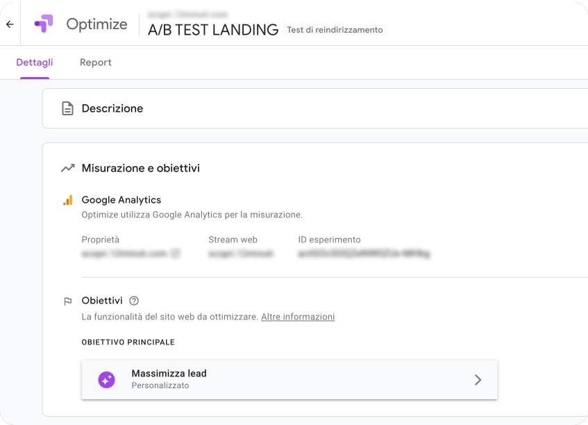Go back with the left arrow

tap(10, 24)
